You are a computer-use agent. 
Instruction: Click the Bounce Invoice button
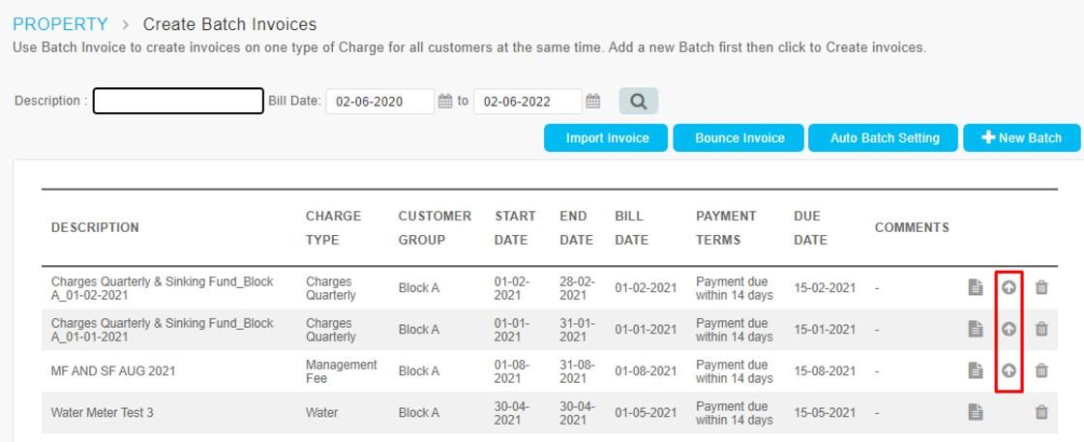coord(738,138)
